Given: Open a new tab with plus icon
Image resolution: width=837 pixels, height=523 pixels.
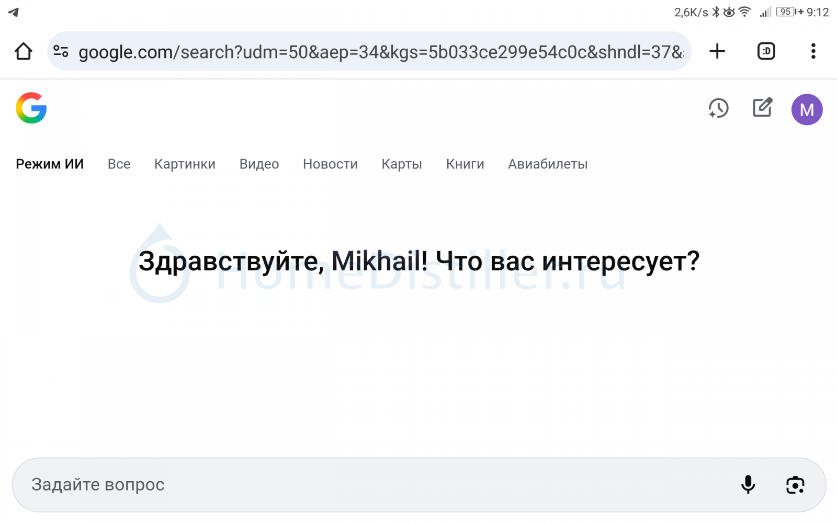Looking at the screenshot, I should [x=717, y=51].
